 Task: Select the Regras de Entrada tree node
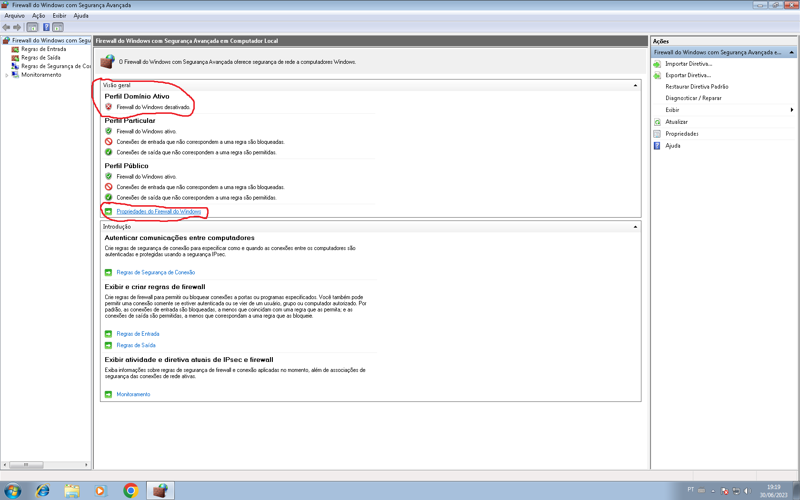[x=43, y=49]
